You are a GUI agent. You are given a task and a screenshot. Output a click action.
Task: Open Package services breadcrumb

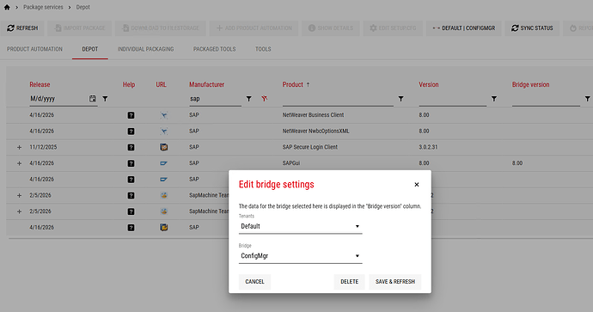[43, 7]
